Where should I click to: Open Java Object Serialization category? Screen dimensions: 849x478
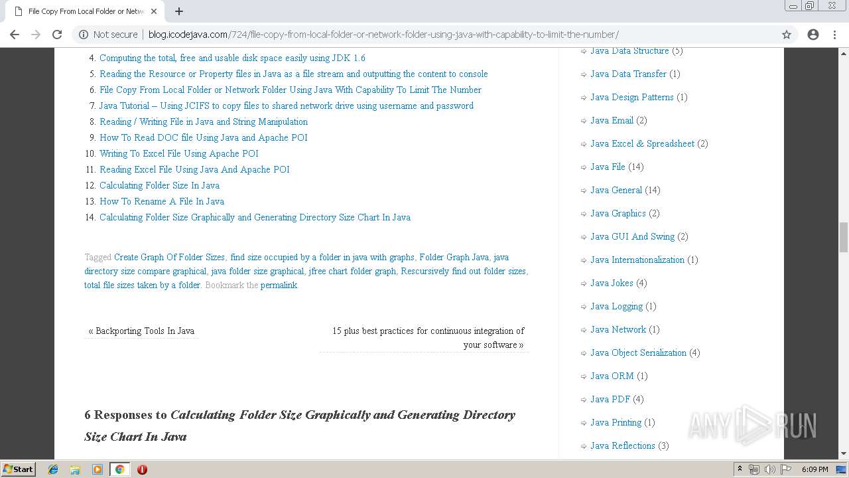point(638,353)
